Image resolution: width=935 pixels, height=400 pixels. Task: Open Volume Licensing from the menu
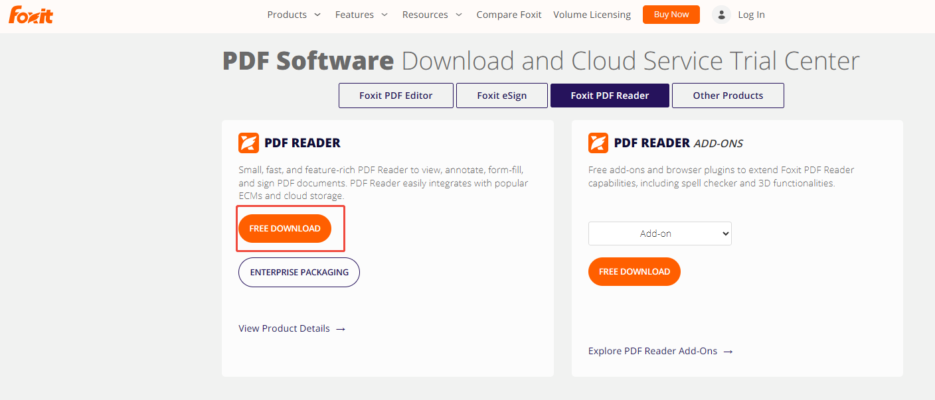pyautogui.click(x=592, y=14)
